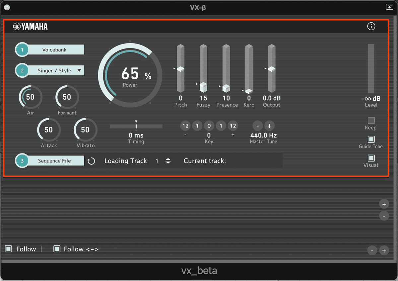Click the Level meter bar
The width and height of the screenshot is (398, 281).
[x=371, y=68]
